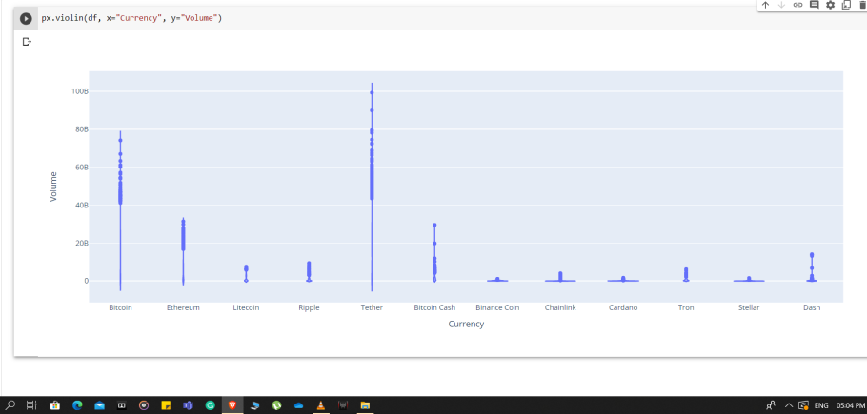The height and width of the screenshot is (414, 867).
Task: Open Mail app from taskbar
Action: [99, 405]
